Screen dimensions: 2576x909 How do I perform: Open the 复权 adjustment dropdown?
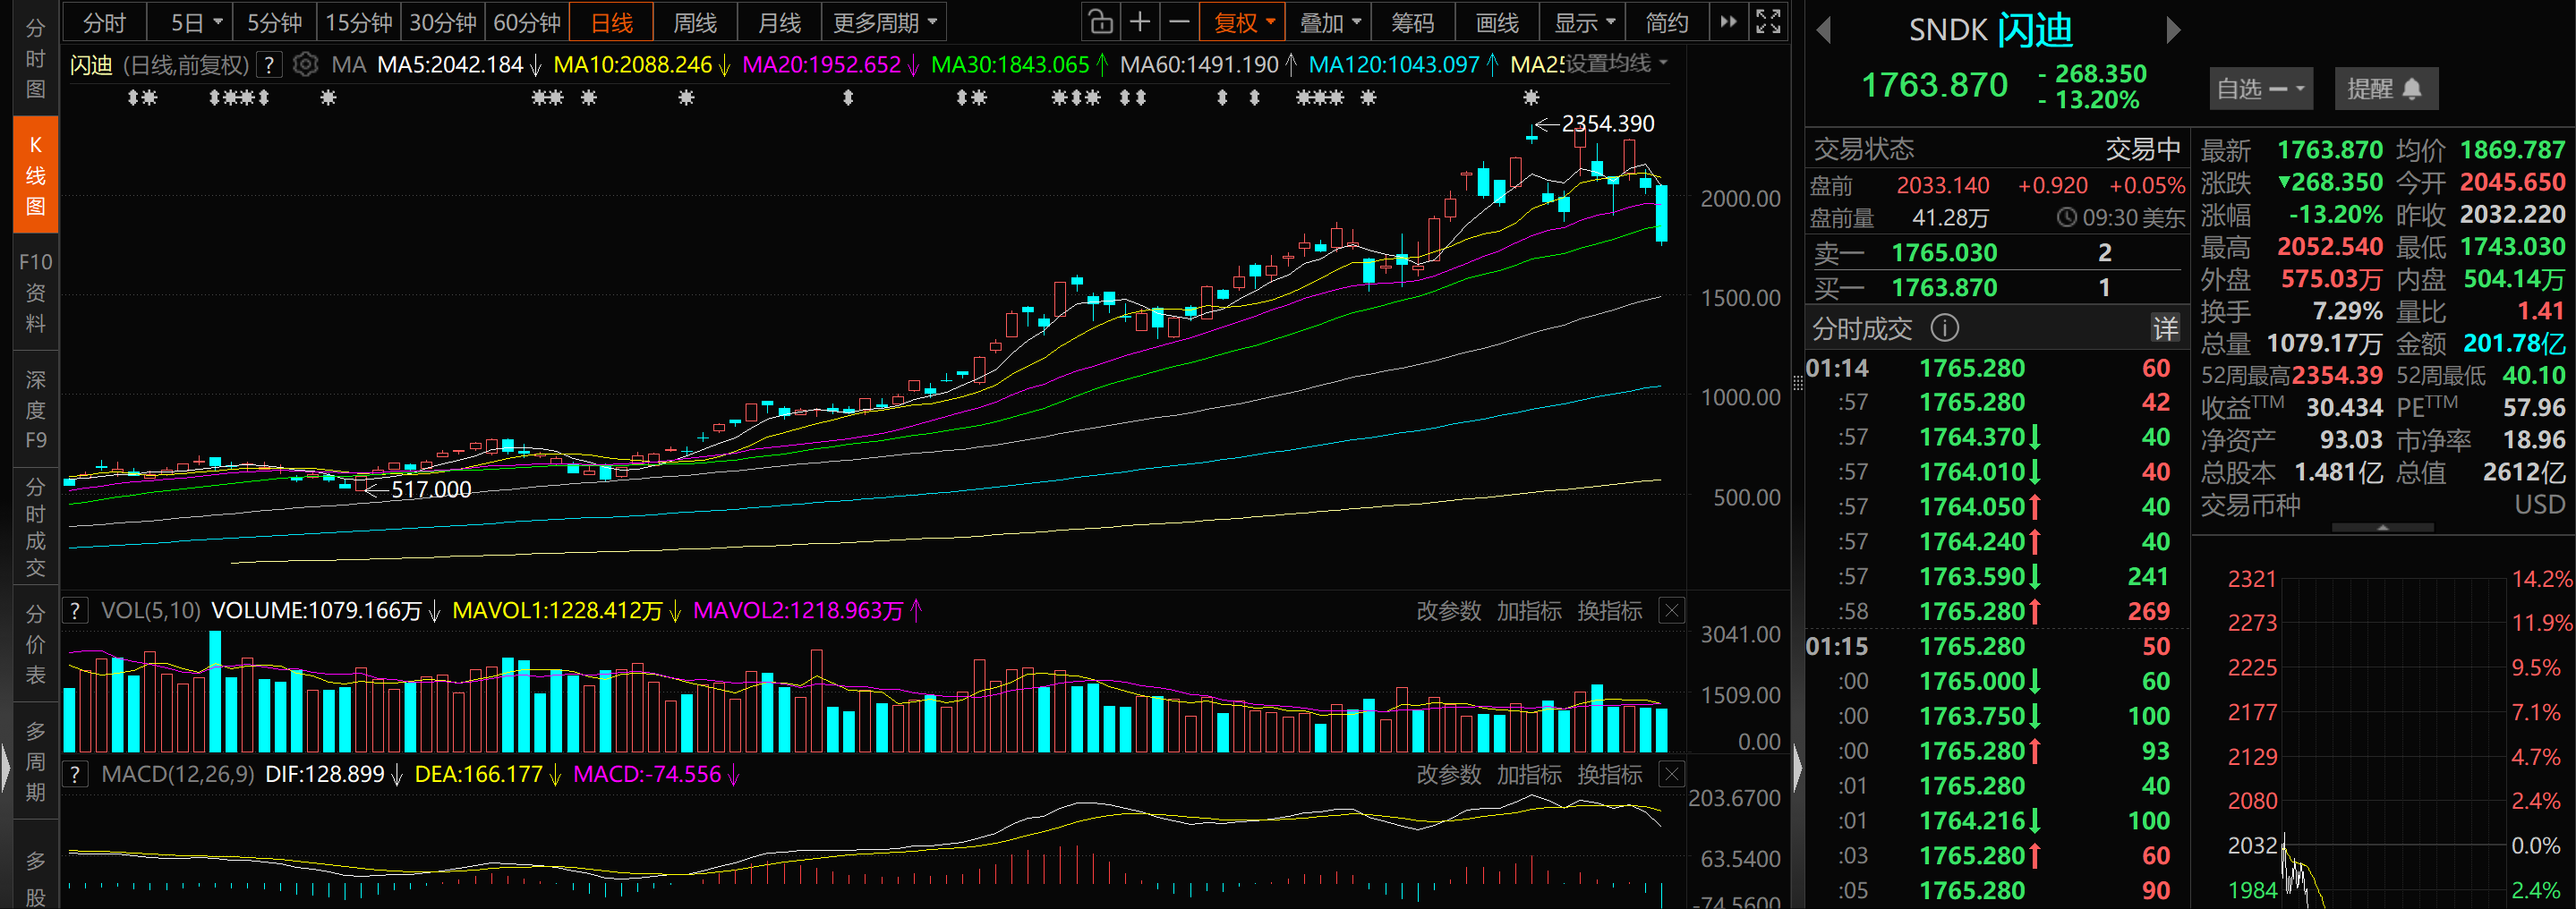tap(1243, 22)
